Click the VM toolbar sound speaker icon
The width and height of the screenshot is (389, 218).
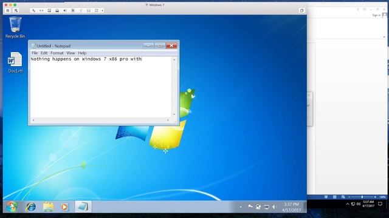tap(65, 10)
